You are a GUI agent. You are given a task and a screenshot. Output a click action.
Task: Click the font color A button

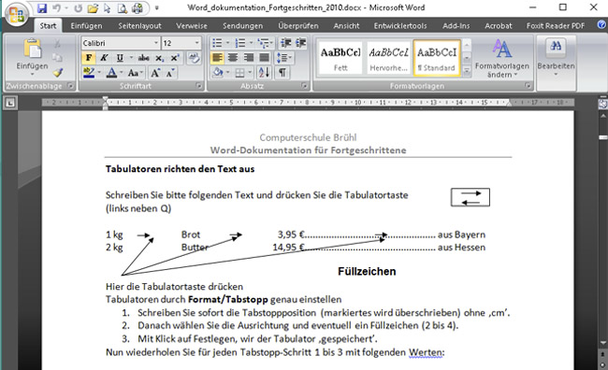(x=111, y=73)
